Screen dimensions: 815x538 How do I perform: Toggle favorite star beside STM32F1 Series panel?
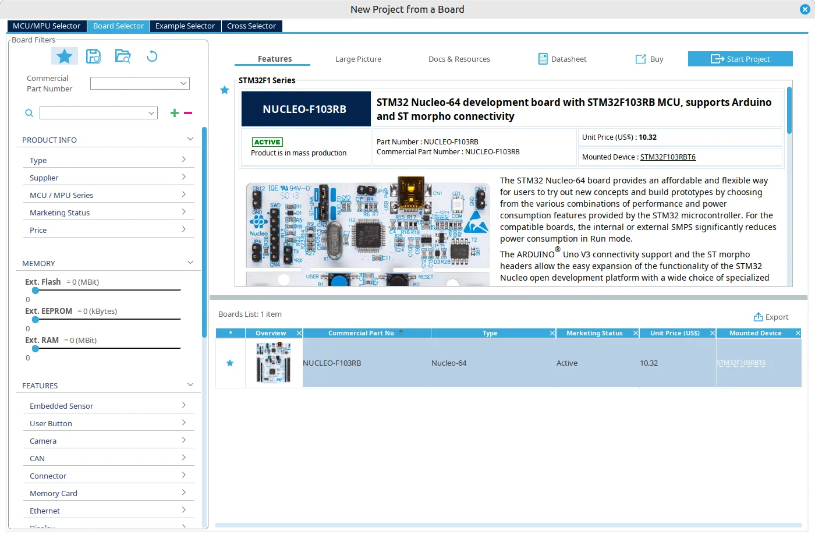(x=225, y=90)
